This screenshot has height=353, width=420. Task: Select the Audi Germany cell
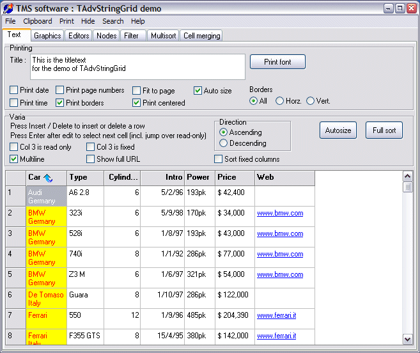coord(46,196)
